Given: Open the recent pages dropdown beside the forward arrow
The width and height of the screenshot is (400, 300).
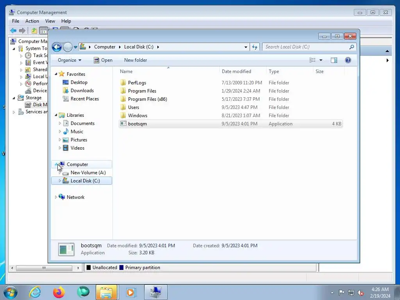Looking at the screenshot, I should (x=75, y=47).
